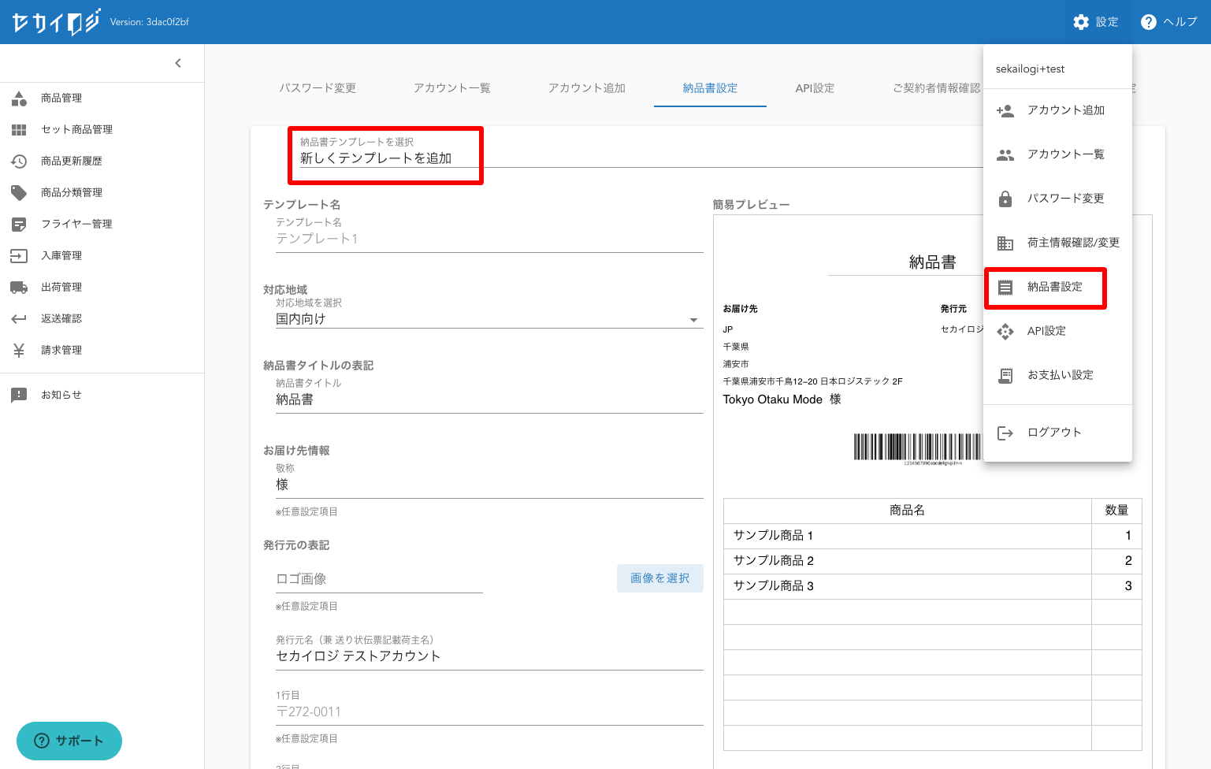Screen dimensions: 1211x769
Task: Click the 商品分類管理 tag icon
Action: 19,193
